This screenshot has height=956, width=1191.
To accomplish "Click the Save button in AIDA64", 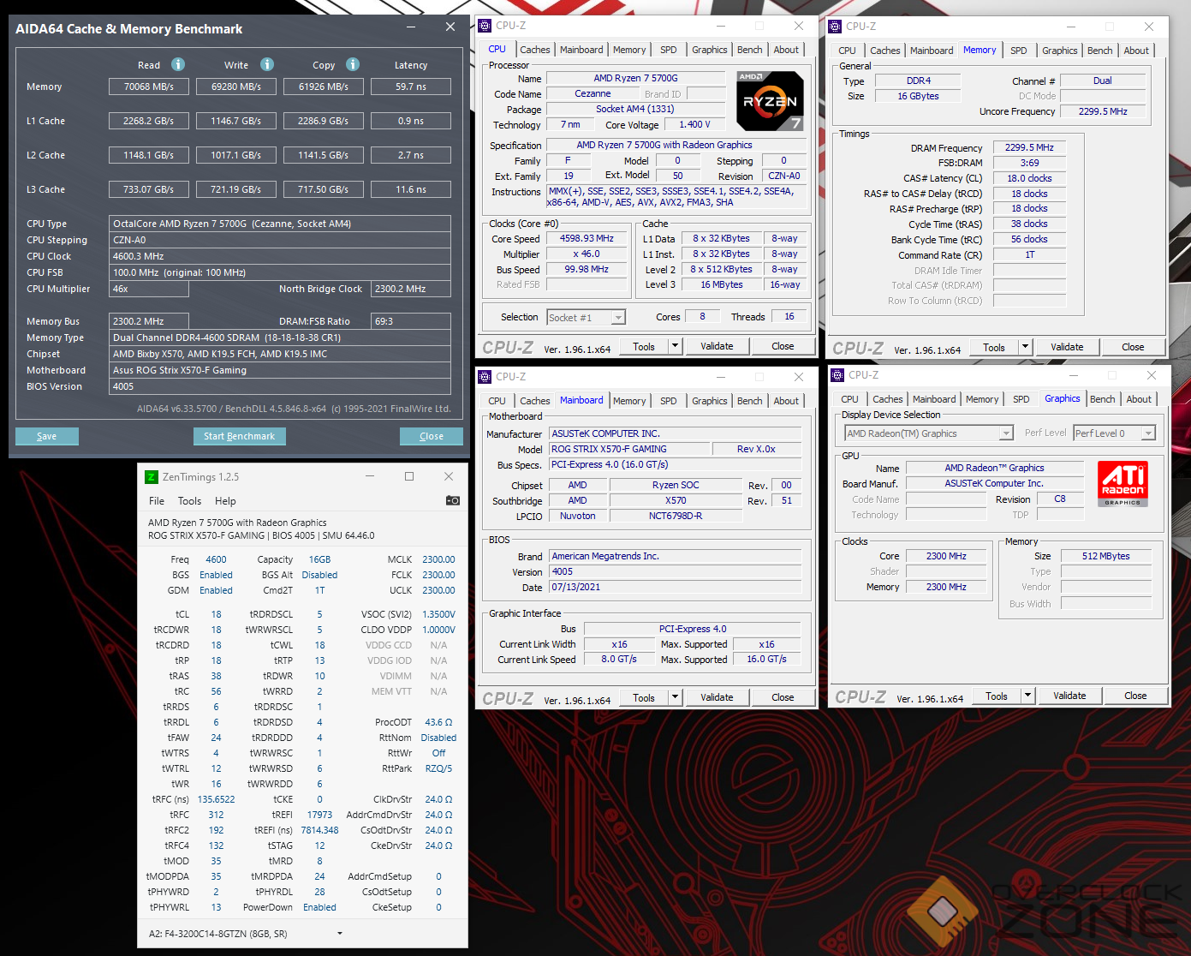I will coord(47,436).
